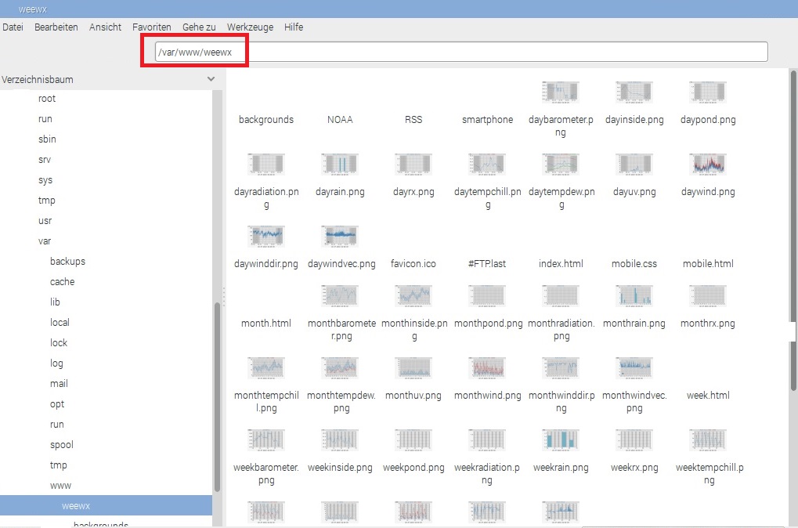Click the file view vertical scrollbar
798x528 pixels.
793,230
